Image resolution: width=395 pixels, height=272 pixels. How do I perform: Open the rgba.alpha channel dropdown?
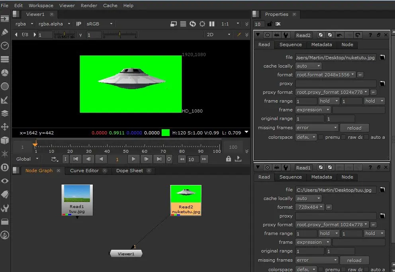(54, 24)
